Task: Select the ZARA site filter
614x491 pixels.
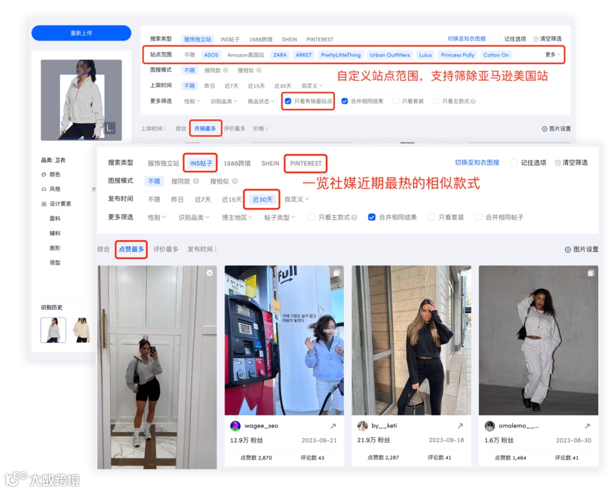Action: [x=280, y=55]
